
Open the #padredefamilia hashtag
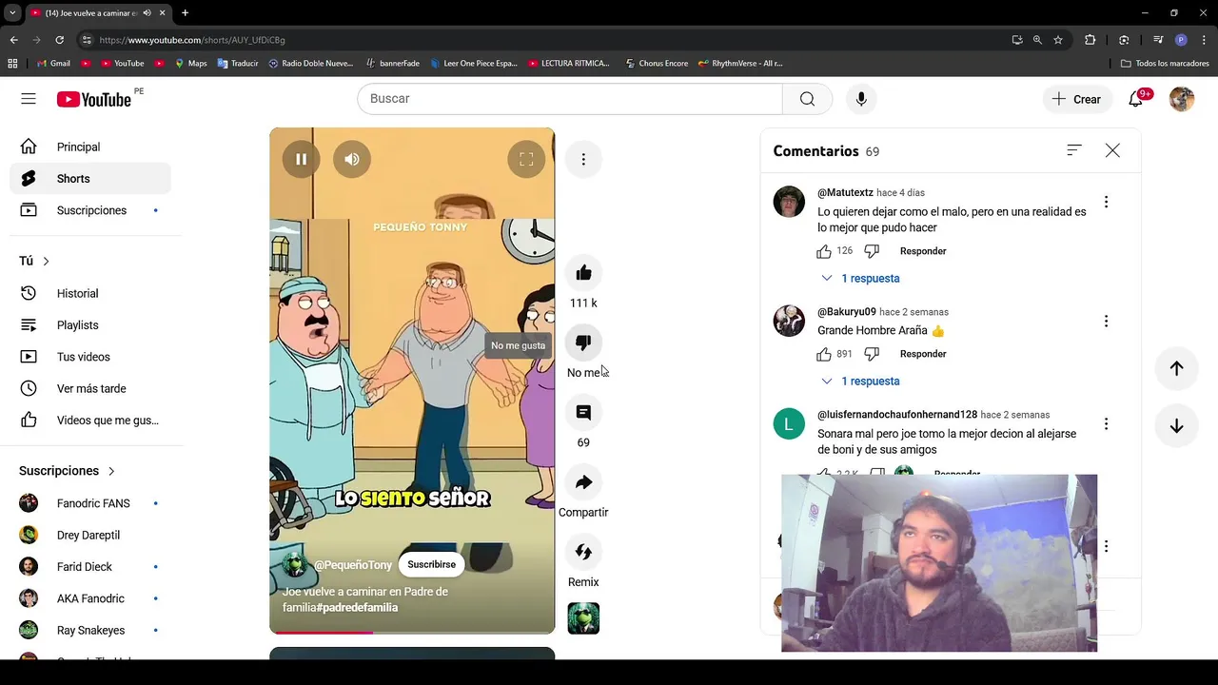357,607
